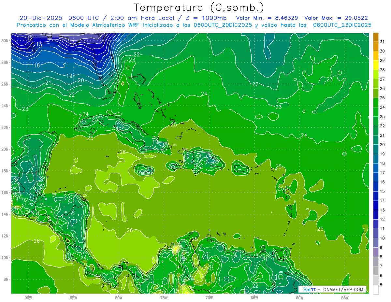Click the "60W" longitude axis label
The width and height of the screenshot is (391, 302).
point(300,298)
